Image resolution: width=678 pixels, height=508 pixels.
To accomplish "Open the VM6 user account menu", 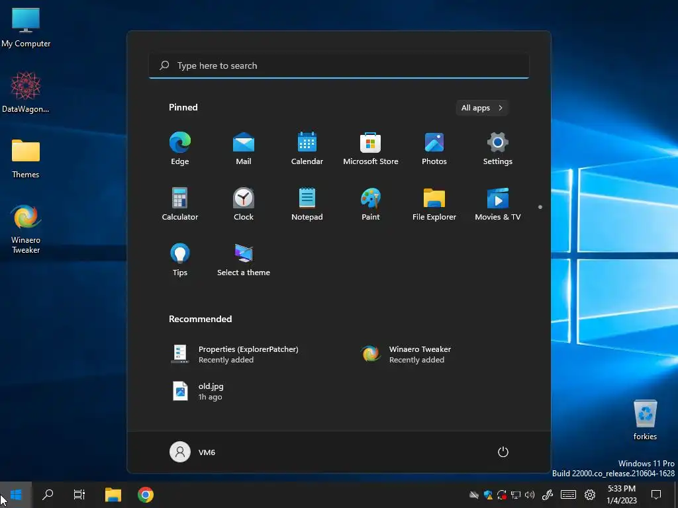I will [x=193, y=452].
